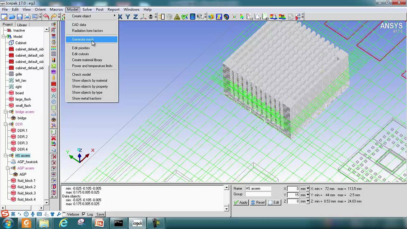
Task: Click the project tree scroll-down arrow
Action: click(x=46, y=203)
